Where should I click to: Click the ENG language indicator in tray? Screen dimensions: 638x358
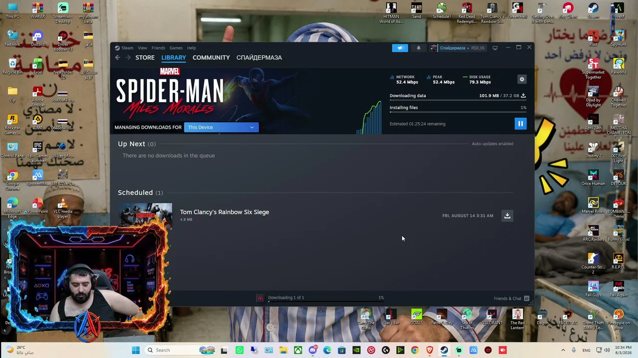pos(586,350)
